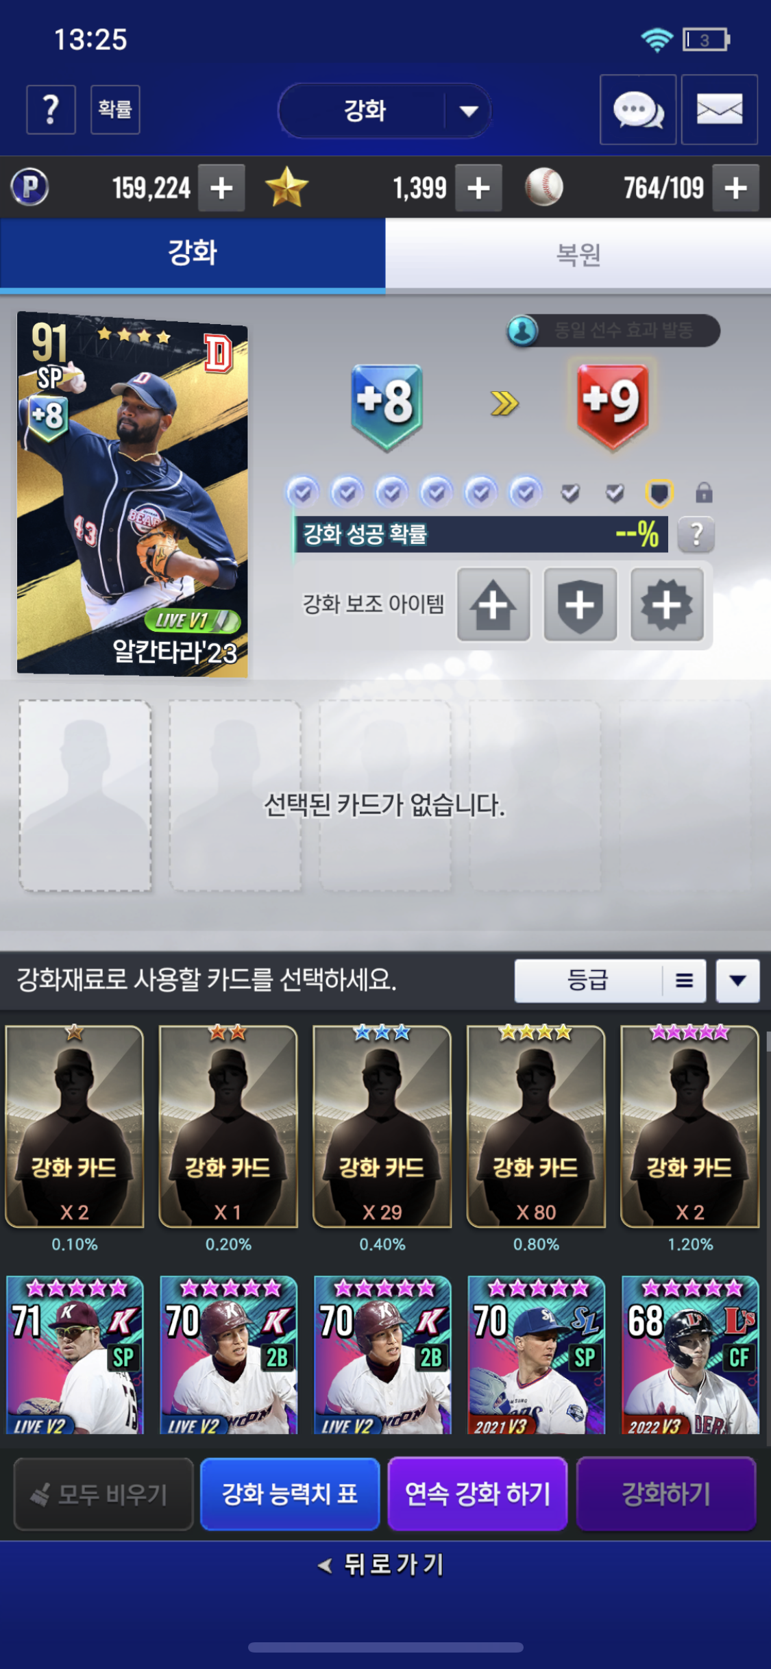Image resolution: width=771 pixels, height=1669 pixels.
Task: Select the 강화 tab
Action: [193, 254]
